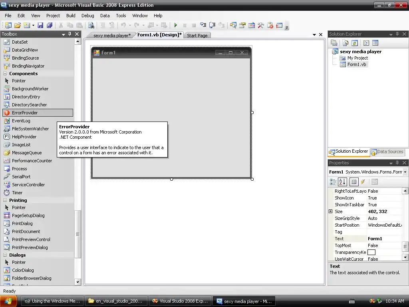
Task: Open the Solution Explorer window position dropdown
Action: pyautogui.click(x=391, y=34)
